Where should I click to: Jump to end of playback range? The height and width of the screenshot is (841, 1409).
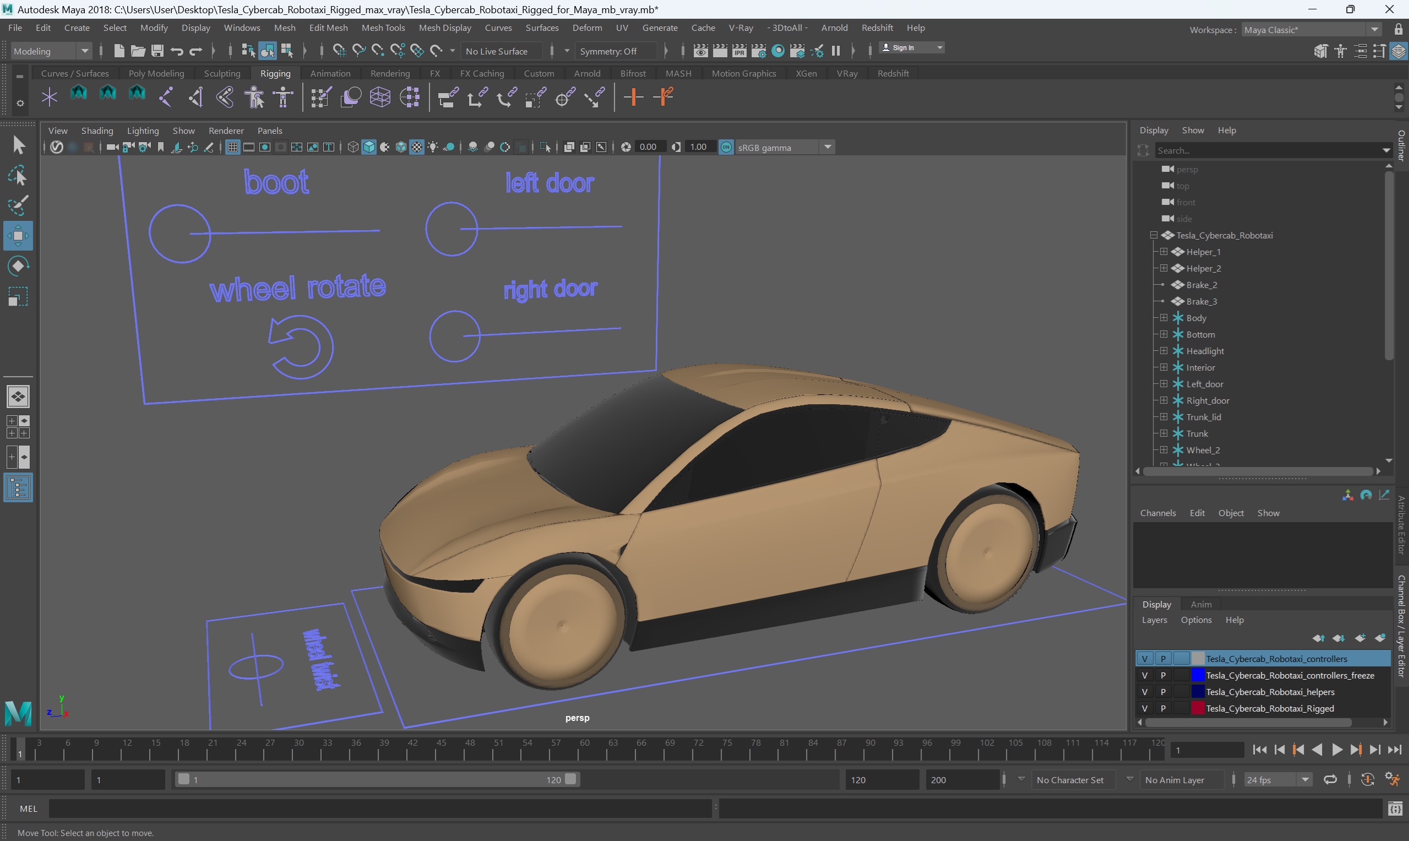pyautogui.click(x=1394, y=750)
